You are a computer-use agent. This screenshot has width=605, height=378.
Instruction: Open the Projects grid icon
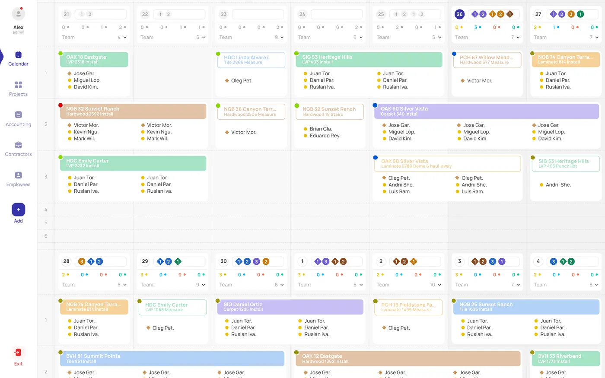(x=18, y=85)
